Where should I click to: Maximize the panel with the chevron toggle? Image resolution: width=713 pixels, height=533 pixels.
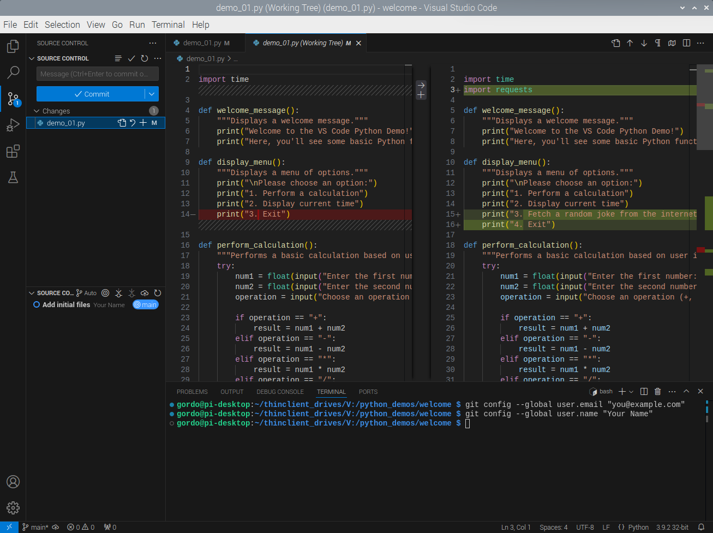pos(686,391)
